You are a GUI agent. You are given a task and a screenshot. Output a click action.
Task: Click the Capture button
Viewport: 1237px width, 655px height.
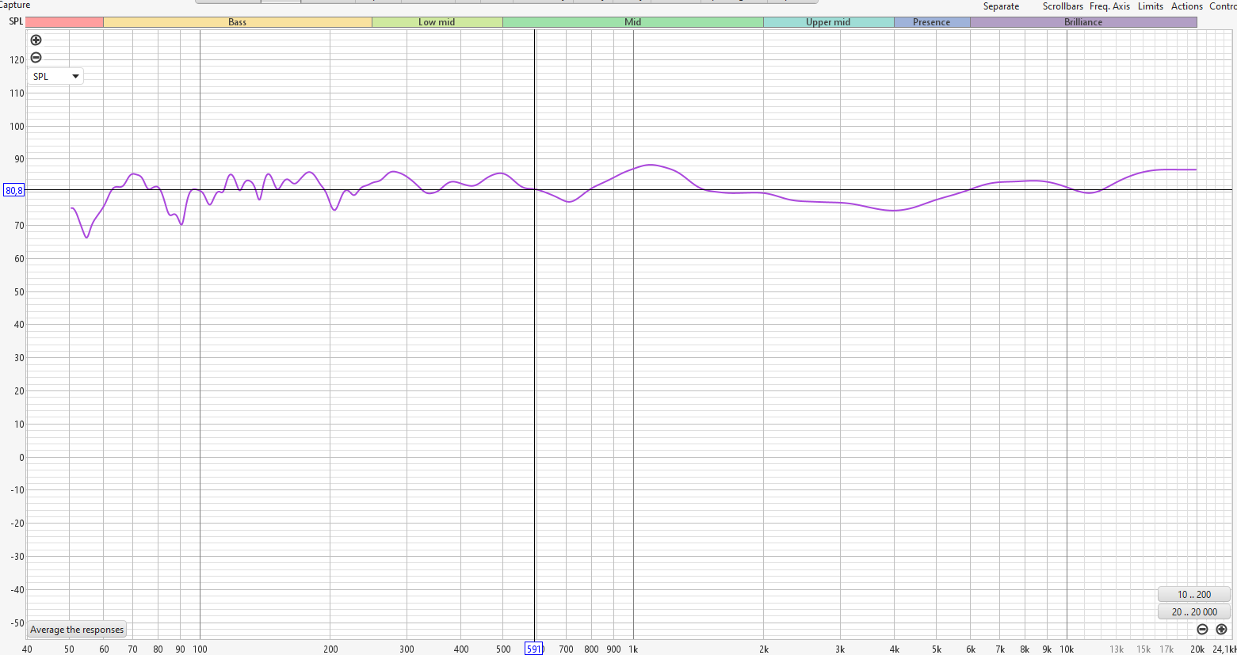[x=15, y=5]
